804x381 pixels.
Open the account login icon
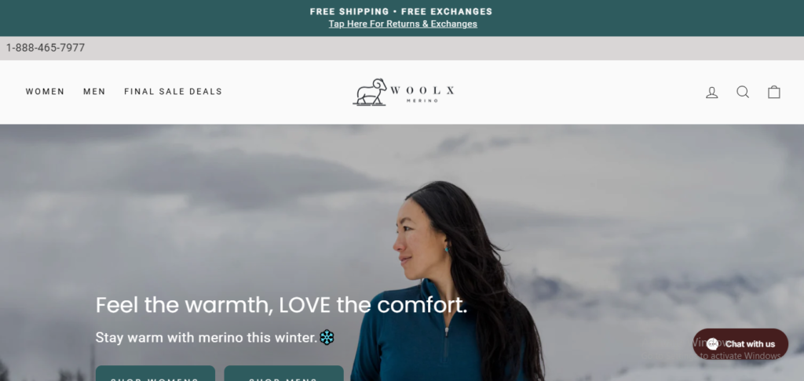point(711,93)
